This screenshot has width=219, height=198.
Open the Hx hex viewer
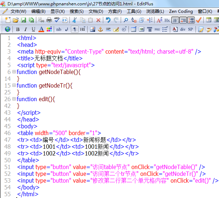point(167,20)
